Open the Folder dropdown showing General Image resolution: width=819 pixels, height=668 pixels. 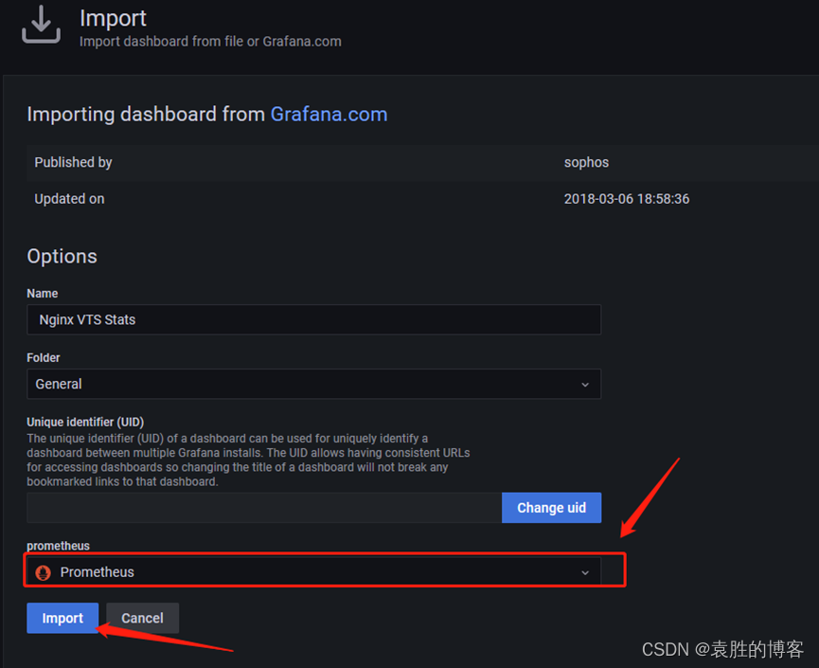tap(314, 384)
